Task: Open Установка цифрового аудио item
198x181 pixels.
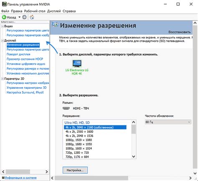Action: click(26, 64)
